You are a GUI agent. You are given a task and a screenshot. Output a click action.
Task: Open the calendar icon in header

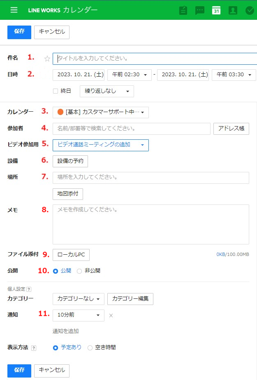(x=216, y=10)
